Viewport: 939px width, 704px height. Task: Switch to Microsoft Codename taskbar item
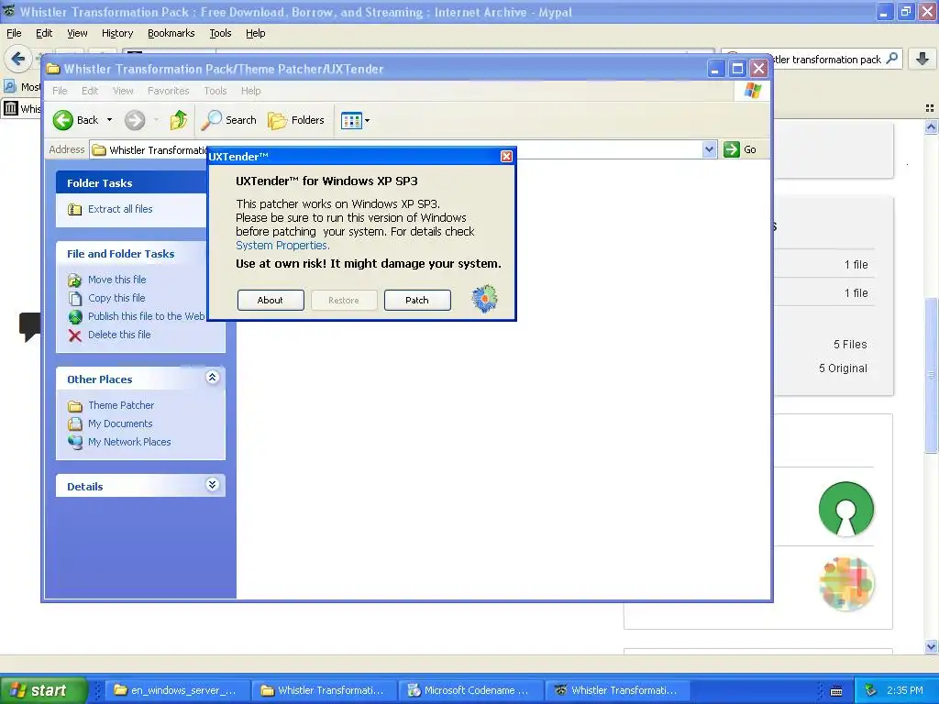pos(471,690)
